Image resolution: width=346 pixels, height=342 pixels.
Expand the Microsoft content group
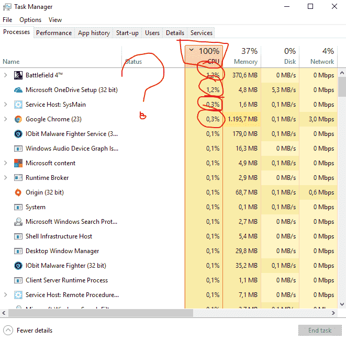click(6, 163)
